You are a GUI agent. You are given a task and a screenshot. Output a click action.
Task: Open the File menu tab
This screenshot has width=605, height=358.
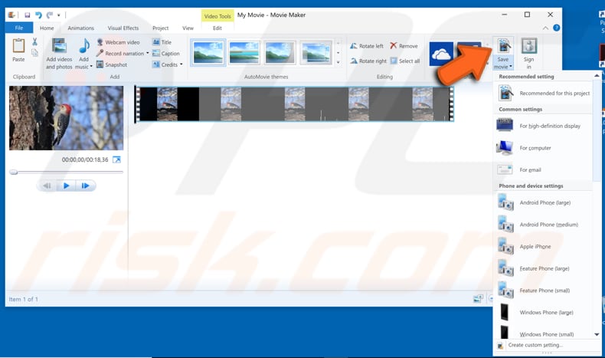(x=19, y=28)
